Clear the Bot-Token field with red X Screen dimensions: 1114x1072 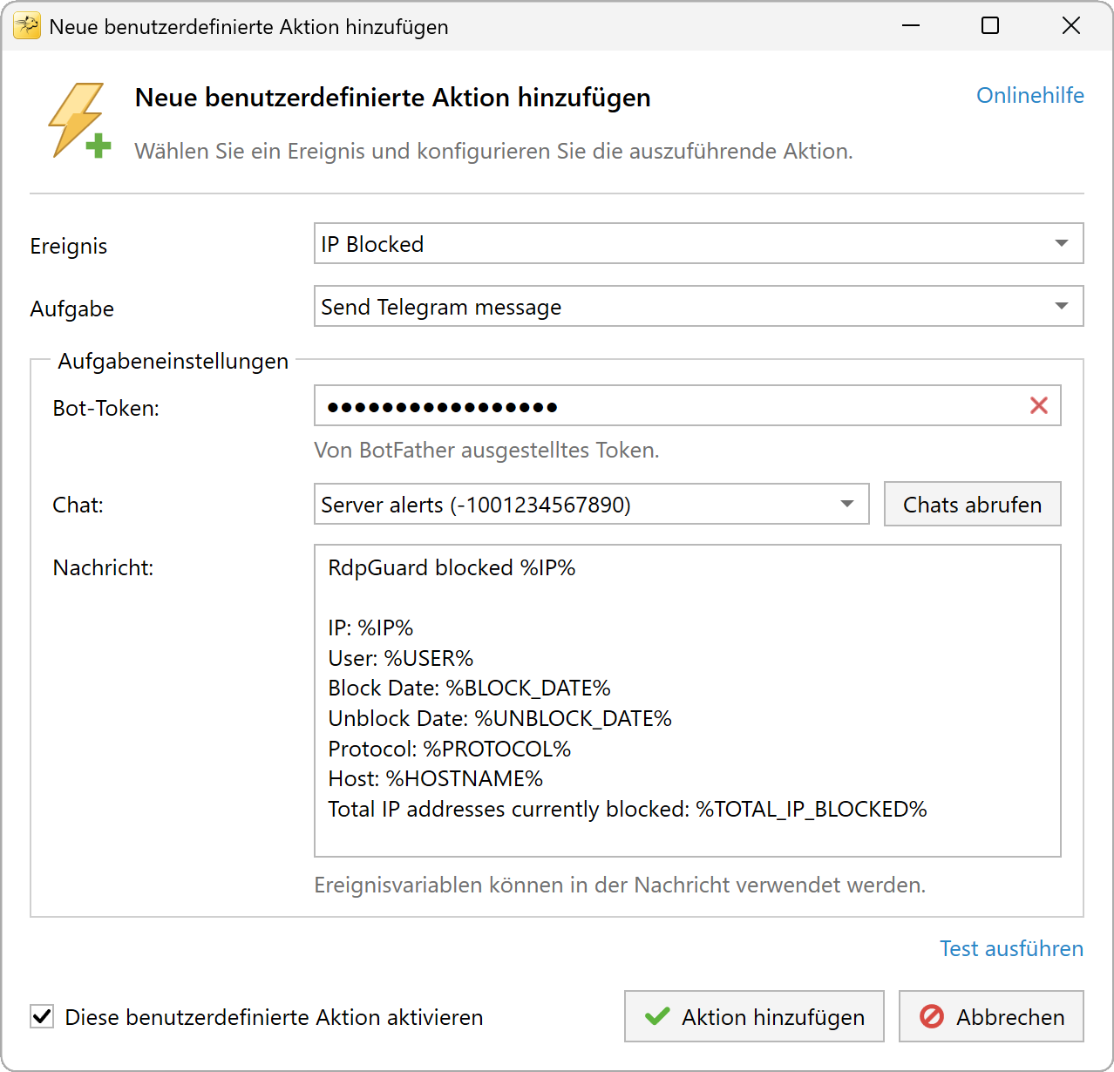point(1038,405)
